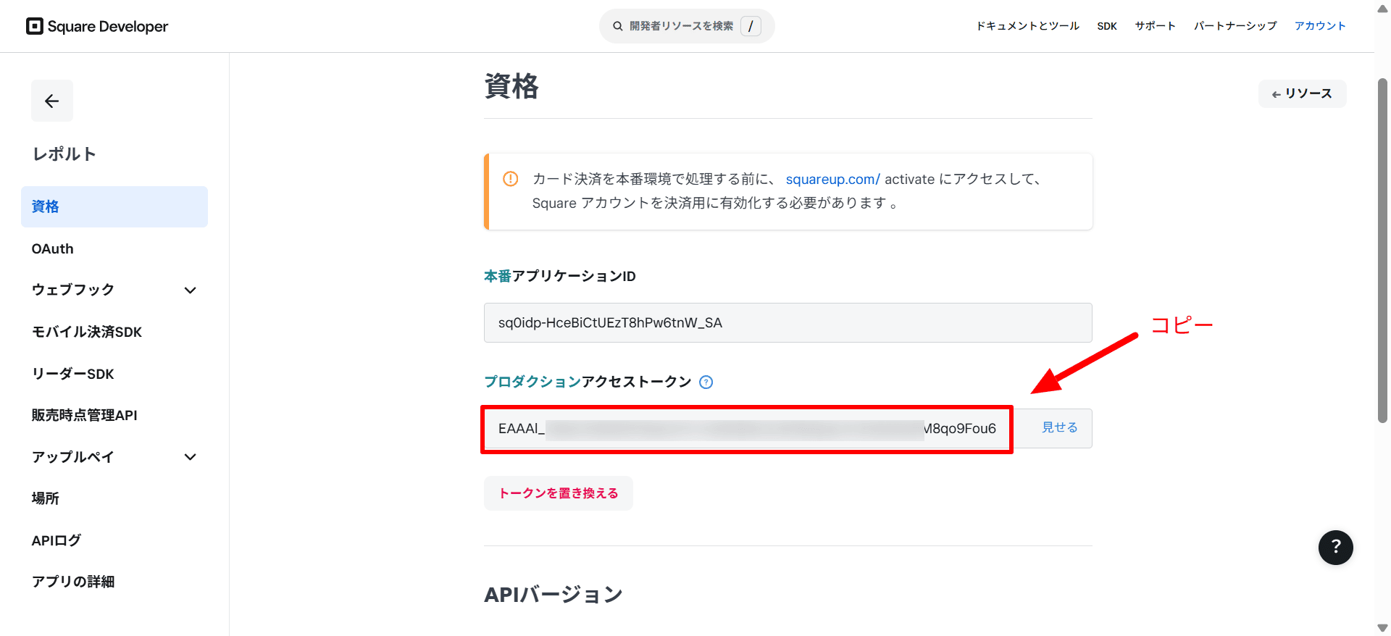This screenshot has height=636, width=1391.
Task: Click the 資格 page heading
Action: 511,86
